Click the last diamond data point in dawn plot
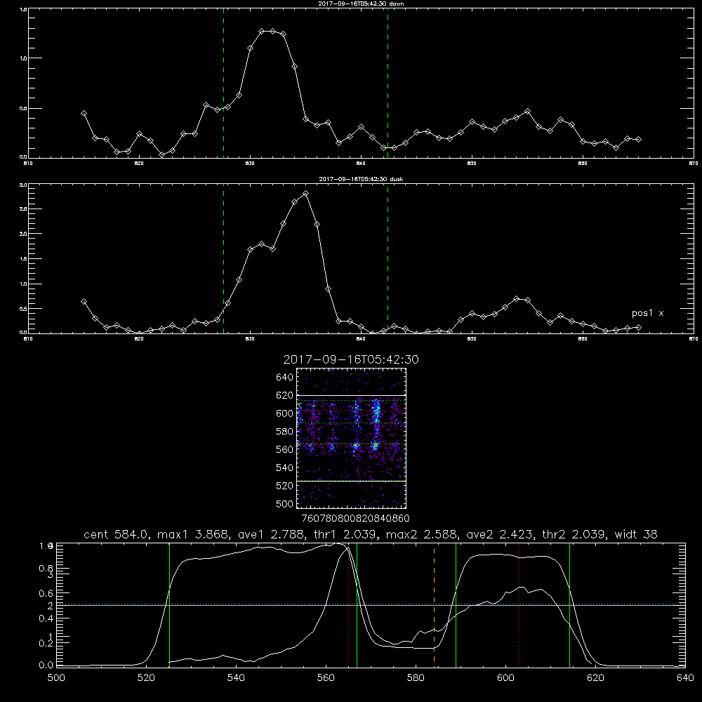Image resolution: width=702 pixels, height=702 pixels. tap(638, 140)
